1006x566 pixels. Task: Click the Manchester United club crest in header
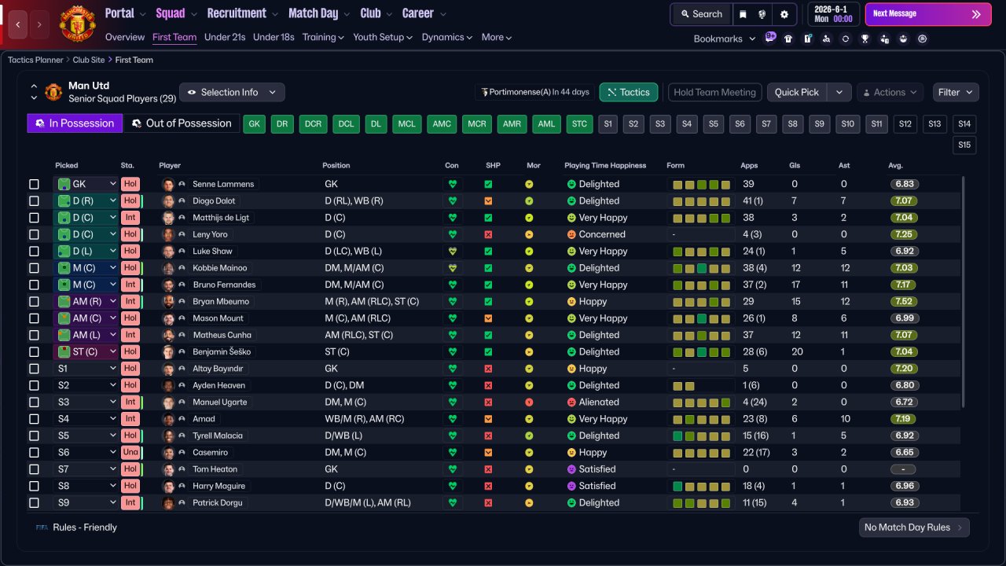(x=77, y=24)
